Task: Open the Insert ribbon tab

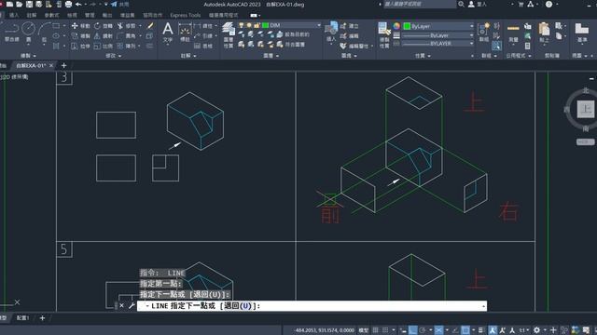Action: 14,15
